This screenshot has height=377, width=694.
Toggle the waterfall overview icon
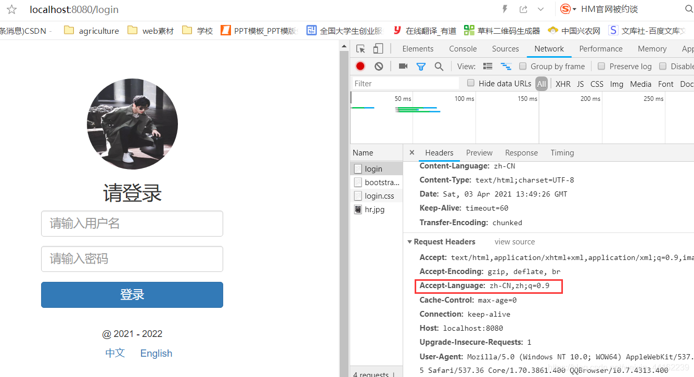click(x=506, y=66)
